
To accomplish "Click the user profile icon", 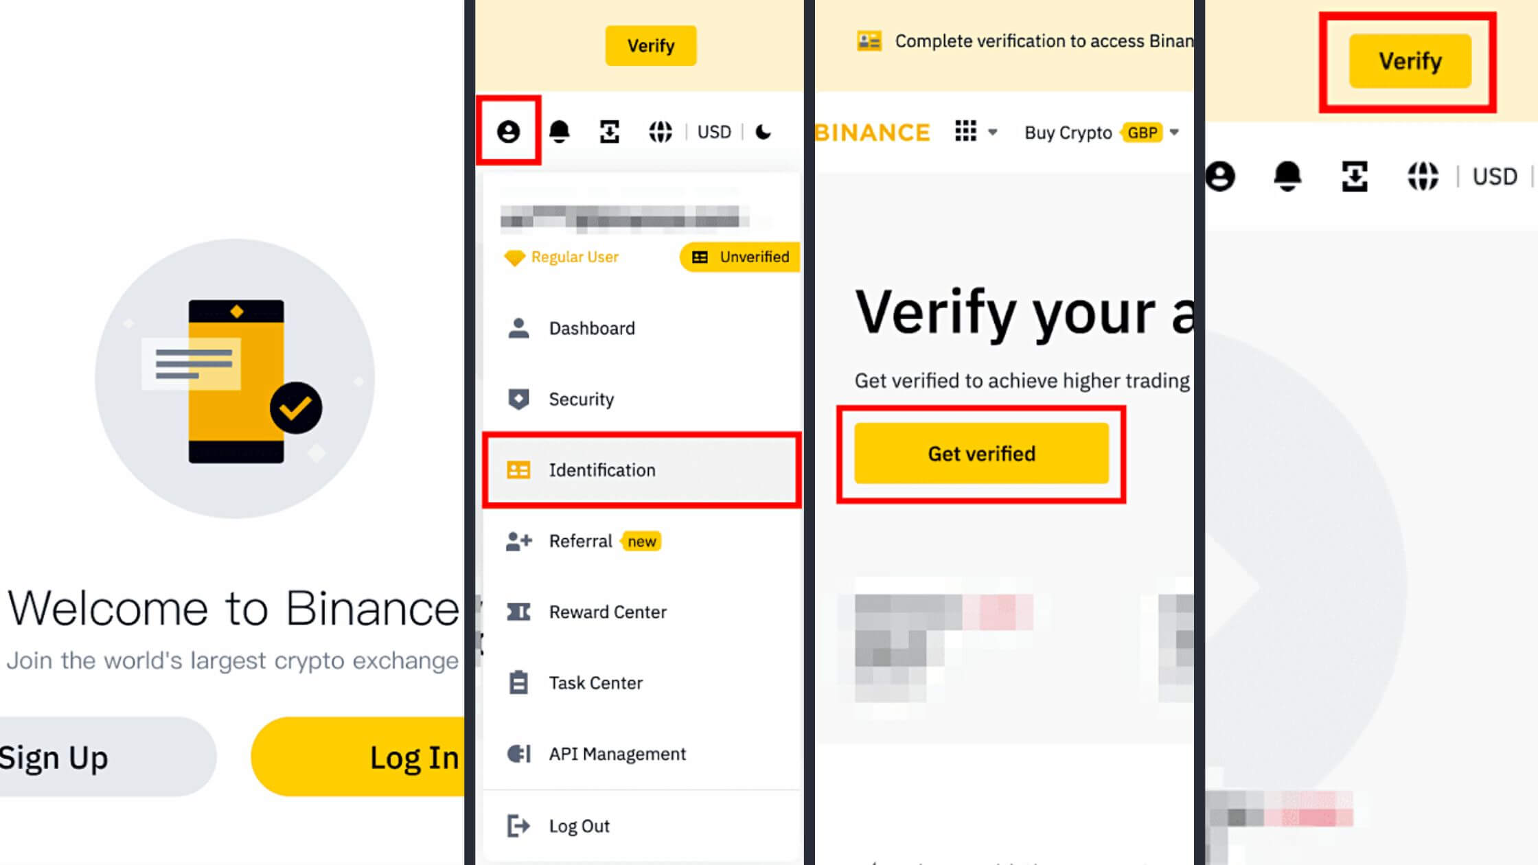I will coord(509,131).
